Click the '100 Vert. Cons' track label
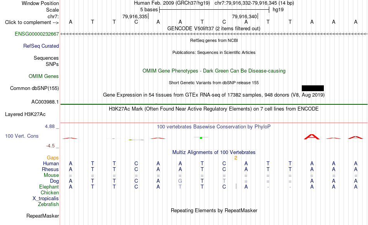Viewport: 368px width, 225px height. tap(22, 136)
